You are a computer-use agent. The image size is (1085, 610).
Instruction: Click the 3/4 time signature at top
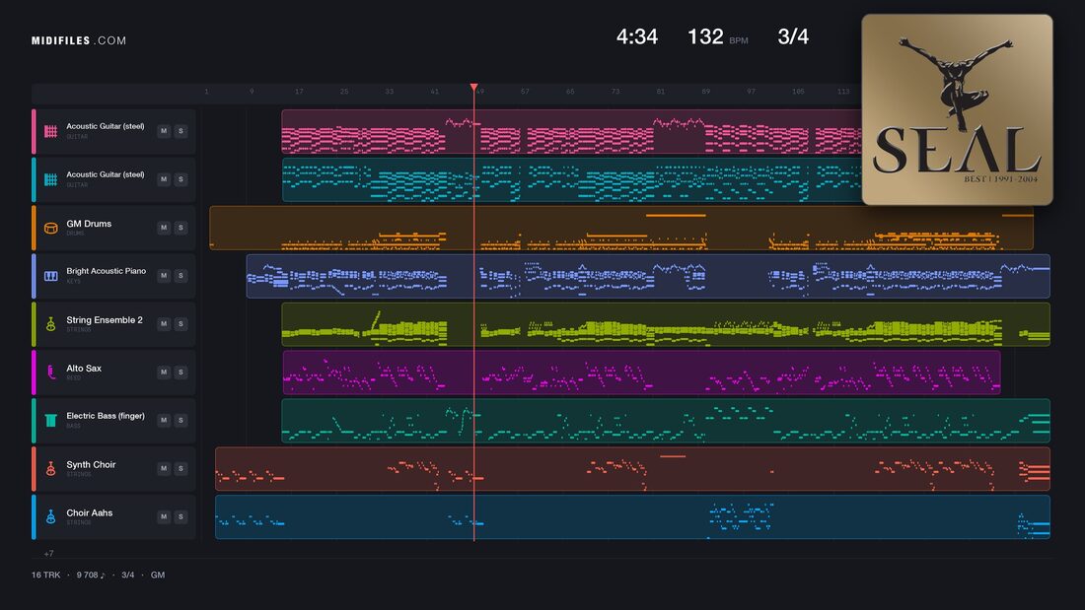pos(793,36)
